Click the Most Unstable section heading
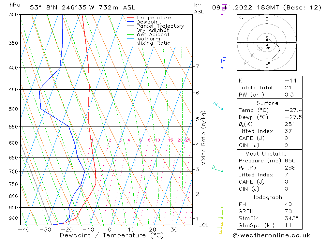This screenshot has width=326, height=239. [x=266, y=154]
